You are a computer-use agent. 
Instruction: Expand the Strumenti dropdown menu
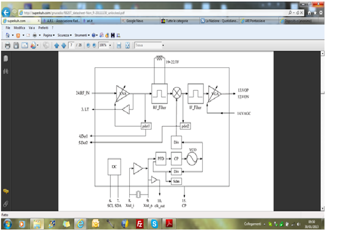(x=82, y=35)
